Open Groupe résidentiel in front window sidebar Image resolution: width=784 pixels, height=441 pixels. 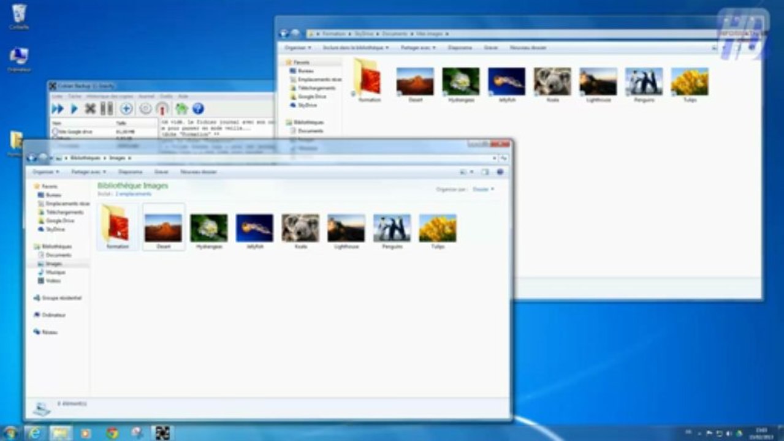click(57, 298)
